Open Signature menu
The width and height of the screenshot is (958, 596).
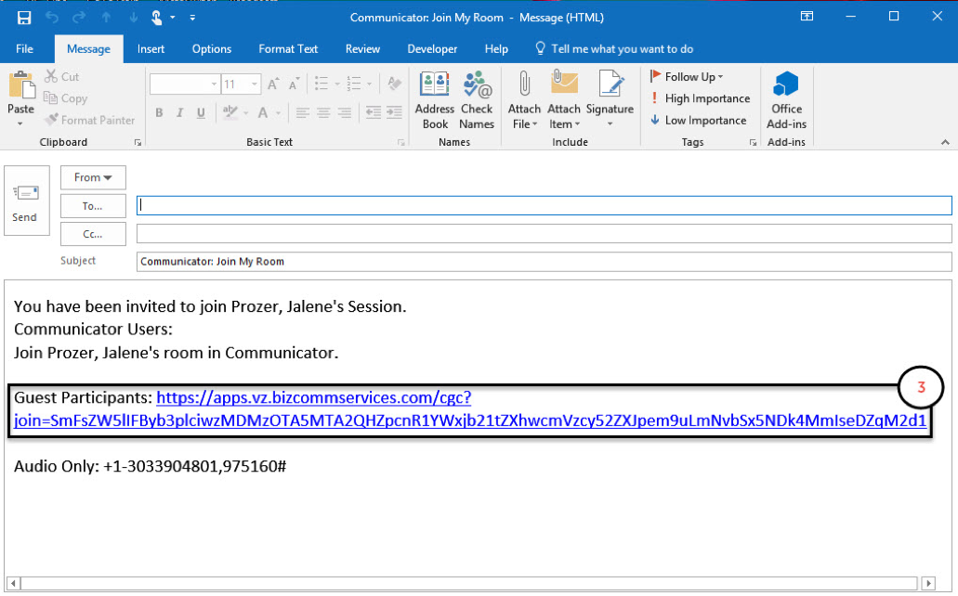click(x=610, y=100)
